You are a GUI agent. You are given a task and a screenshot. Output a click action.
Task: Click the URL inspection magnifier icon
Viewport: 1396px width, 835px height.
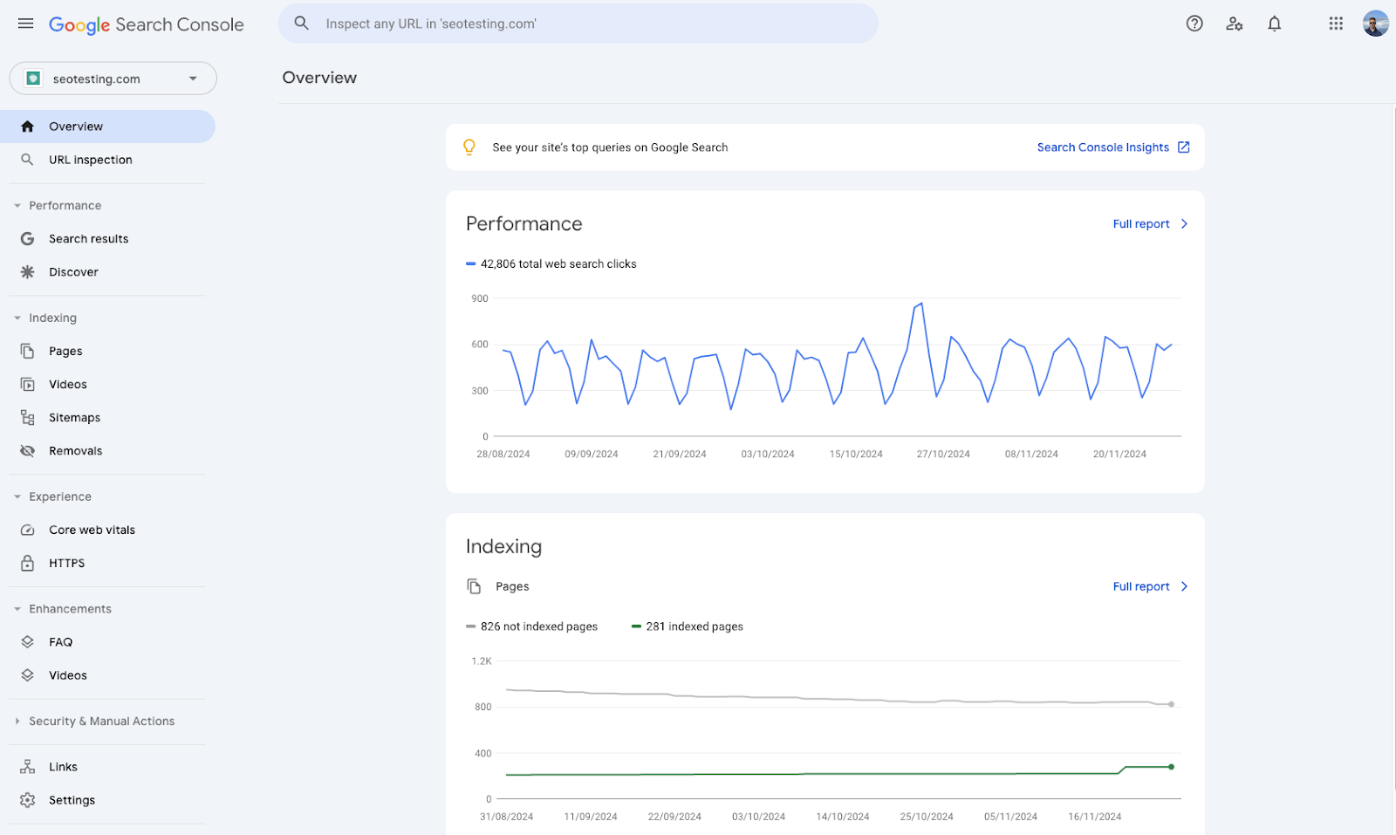tap(28, 160)
